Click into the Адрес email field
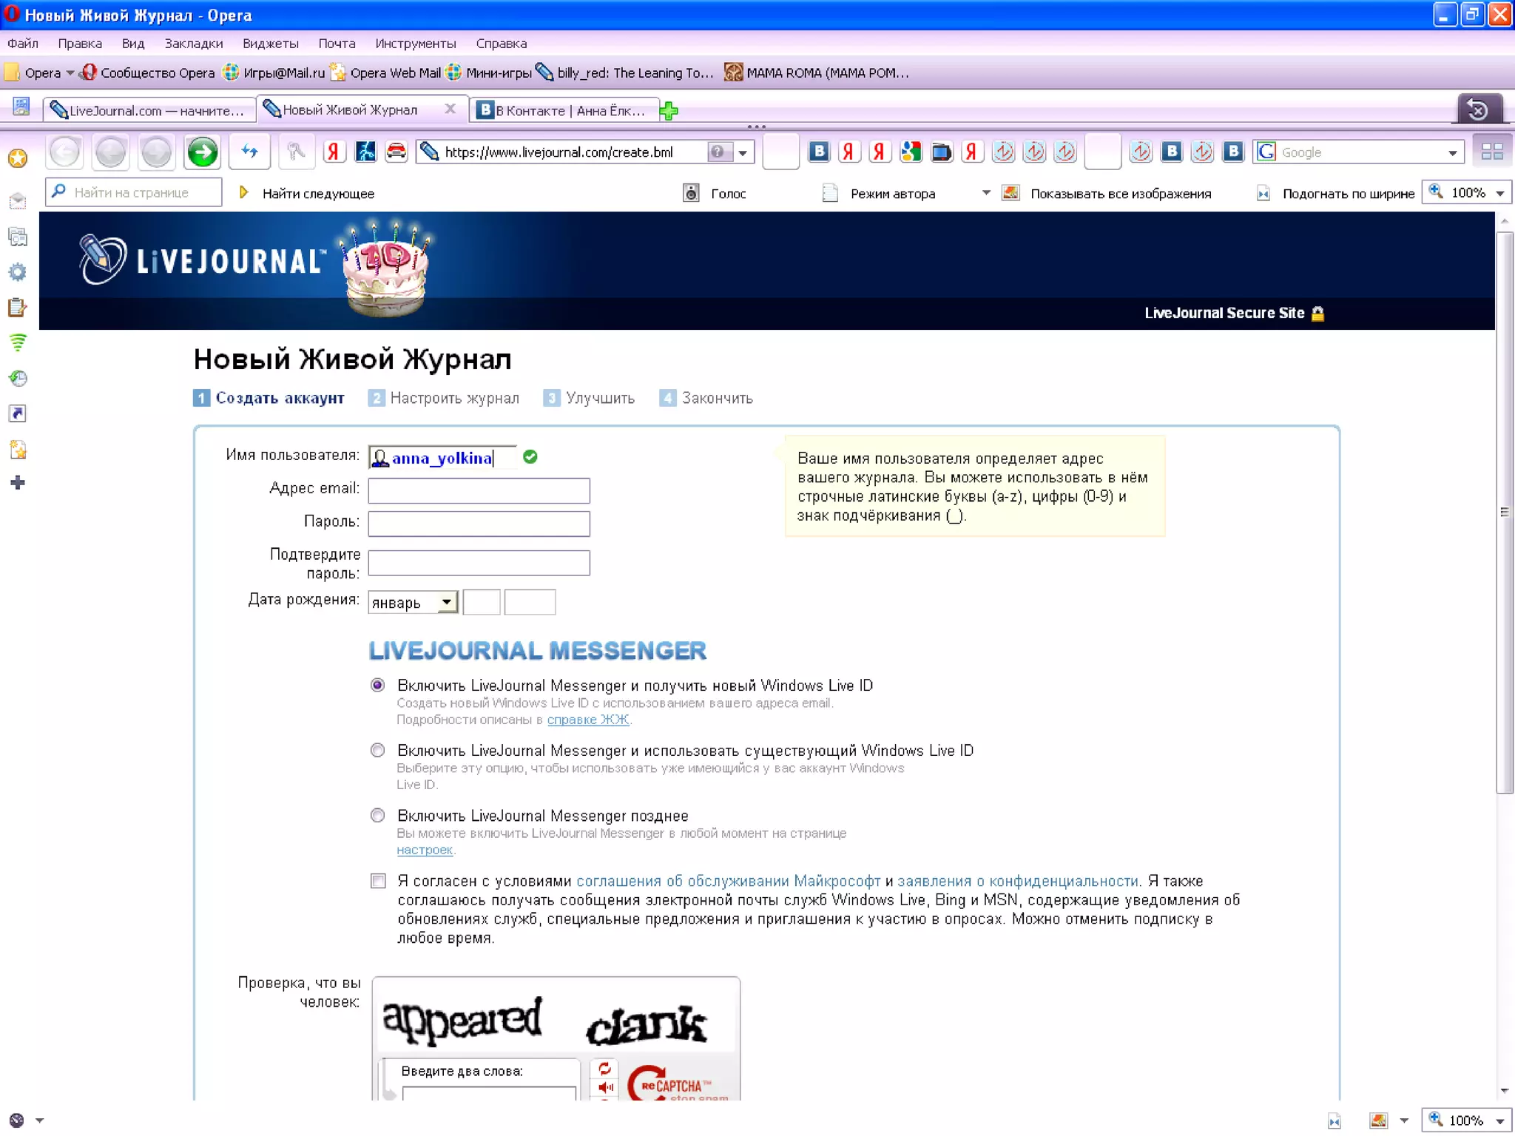 [x=479, y=490]
